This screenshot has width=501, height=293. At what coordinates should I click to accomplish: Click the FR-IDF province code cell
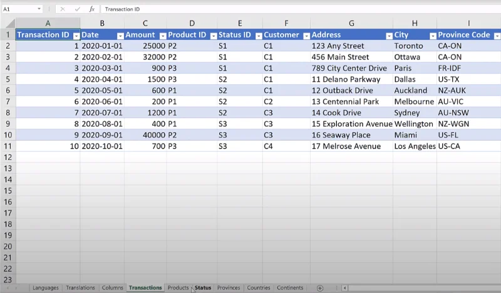(468, 68)
